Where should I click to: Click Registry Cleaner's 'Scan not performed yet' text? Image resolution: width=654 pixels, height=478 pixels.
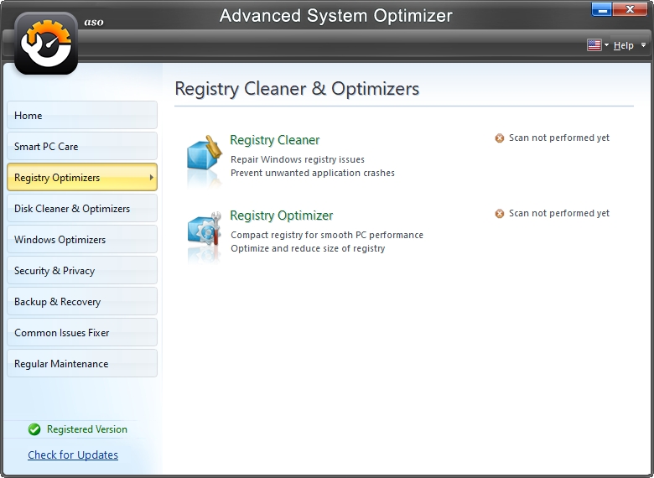[559, 138]
